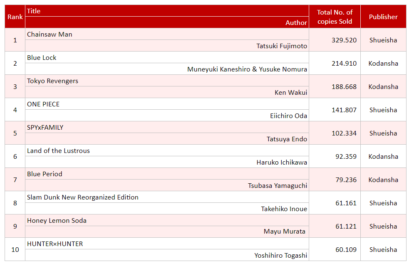Click Shueisha publisher in HUNTER×HUNTER row
Viewport: 419px width, 266px height.
click(383, 249)
